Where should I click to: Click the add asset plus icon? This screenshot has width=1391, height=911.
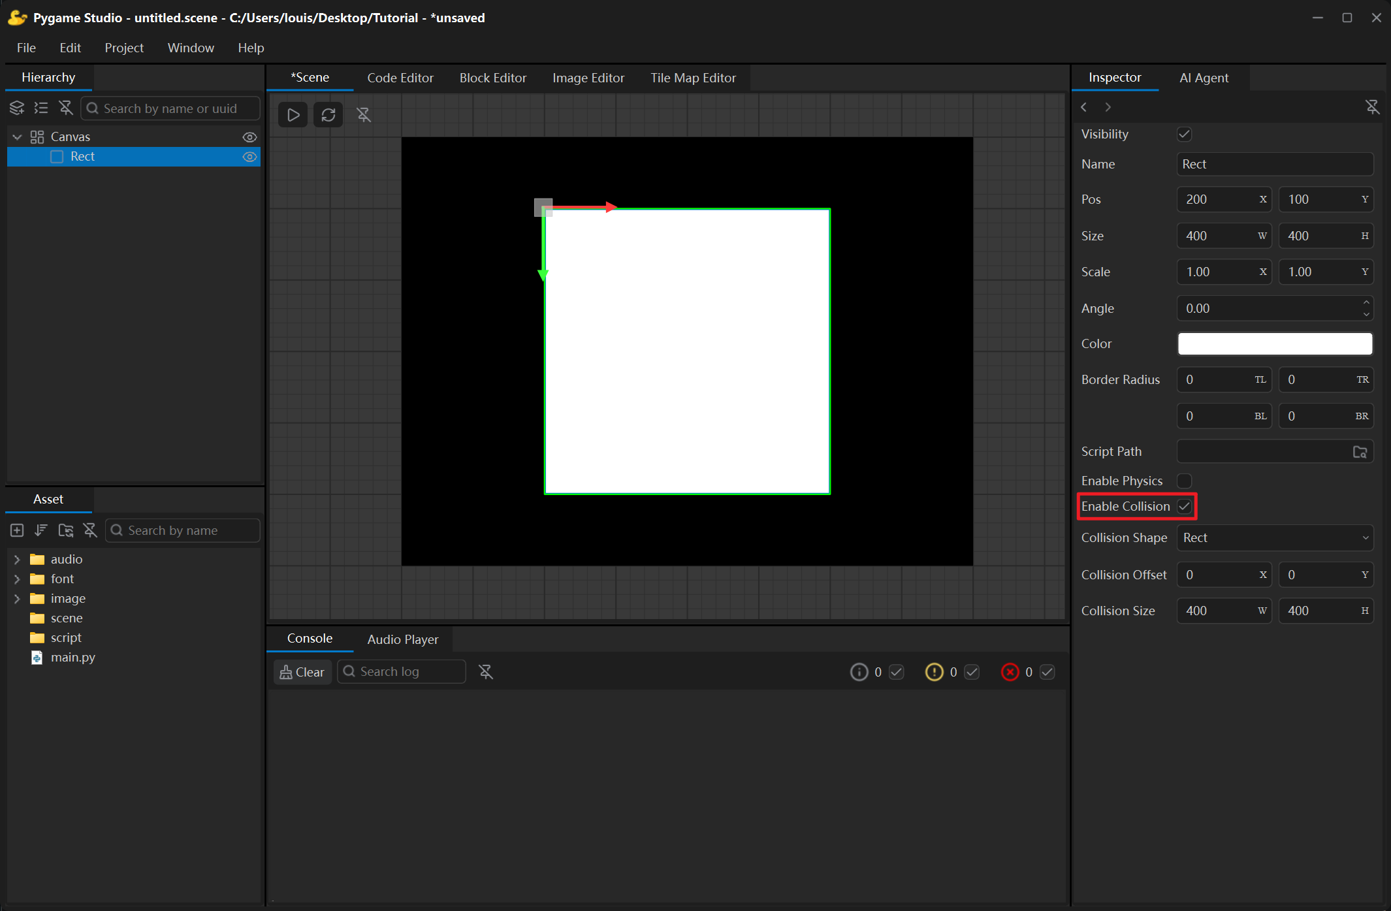(x=17, y=530)
